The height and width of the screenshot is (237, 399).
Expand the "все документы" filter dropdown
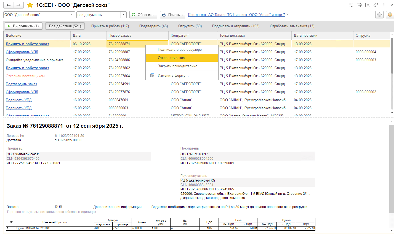[124, 15]
